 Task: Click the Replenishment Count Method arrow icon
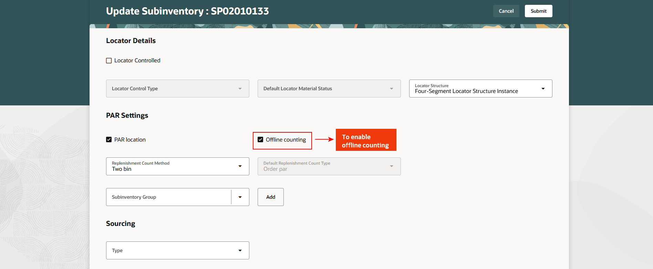coord(240,166)
